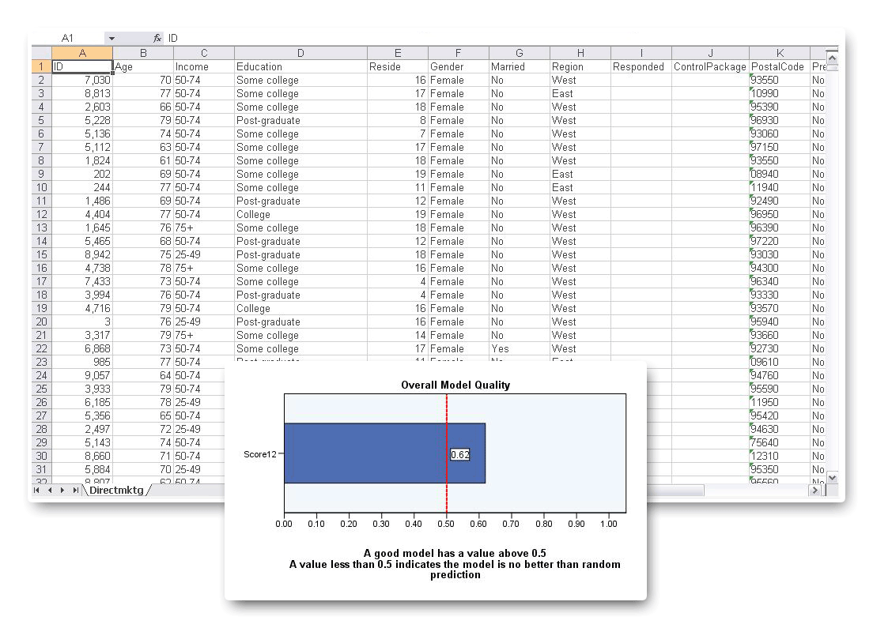Image resolution: width=873 pixels, height=628 pixels.
Task: Click the Age header cell
Action: (143, 66)
